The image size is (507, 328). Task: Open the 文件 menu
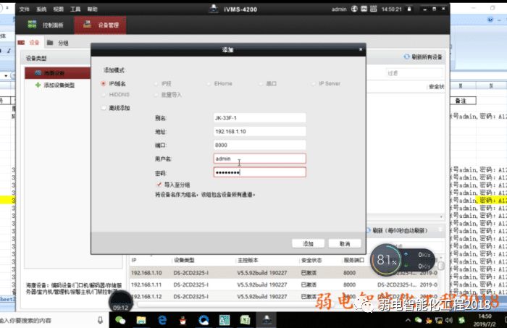tap(24, 9)
